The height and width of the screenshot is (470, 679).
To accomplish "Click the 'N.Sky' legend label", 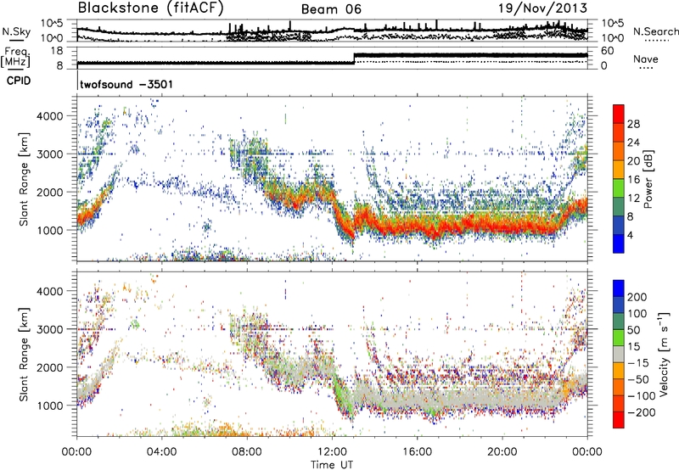I will [16, 31].
